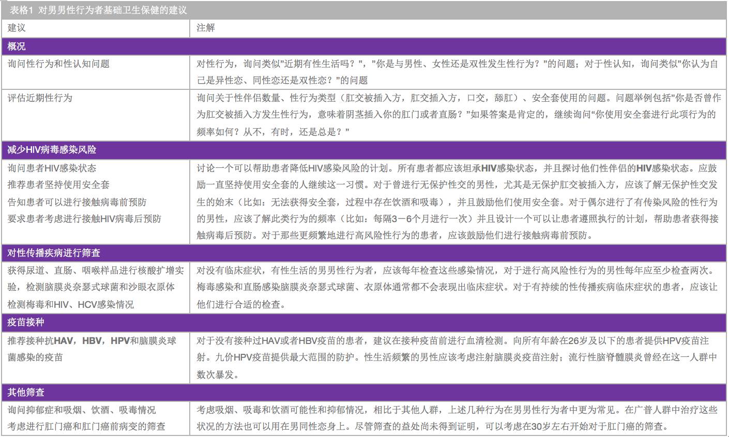
Task: Click the 检测梅毒和HIV、HCV感染情况 line
Action: tap(71, 304)
